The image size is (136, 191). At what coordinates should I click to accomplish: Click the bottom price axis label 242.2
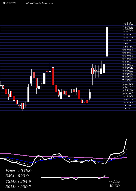pos(126,108)
